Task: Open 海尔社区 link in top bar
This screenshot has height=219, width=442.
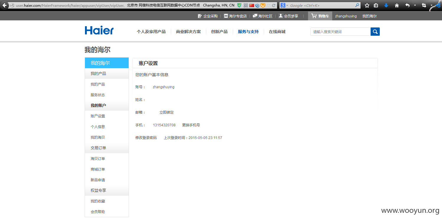Action: [x=263, y=16]
